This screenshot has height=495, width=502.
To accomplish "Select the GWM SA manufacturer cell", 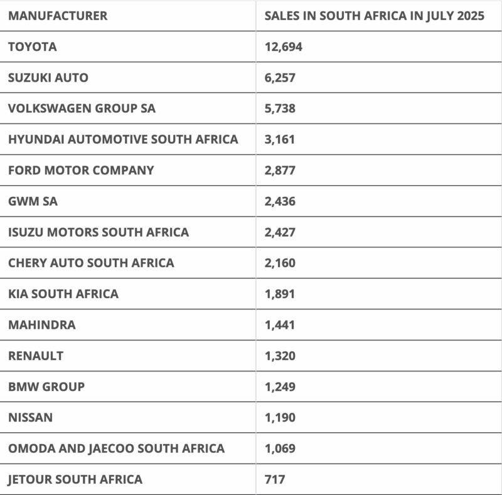I will coord(33,201).
